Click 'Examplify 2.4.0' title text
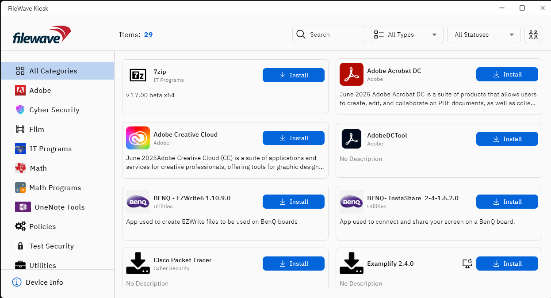This screenshot has width=551, height=298. [x=390, y=264]
